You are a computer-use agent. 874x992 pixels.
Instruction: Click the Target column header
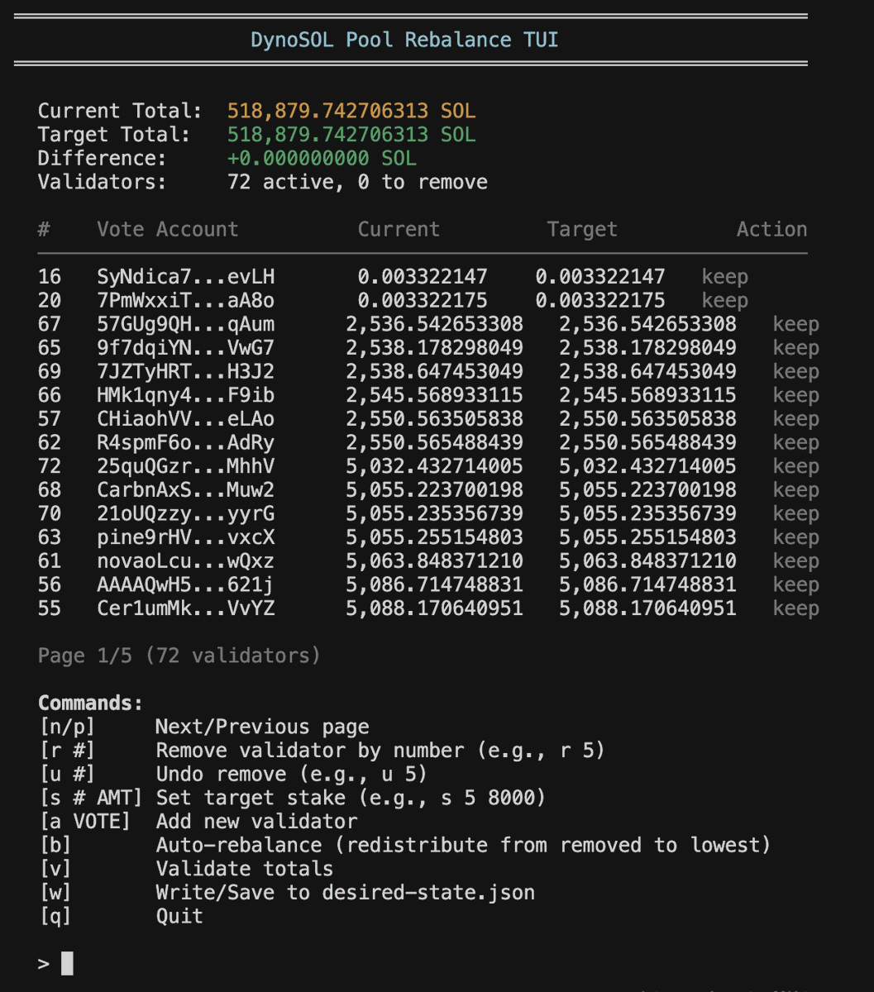click(x=582, y=230)
